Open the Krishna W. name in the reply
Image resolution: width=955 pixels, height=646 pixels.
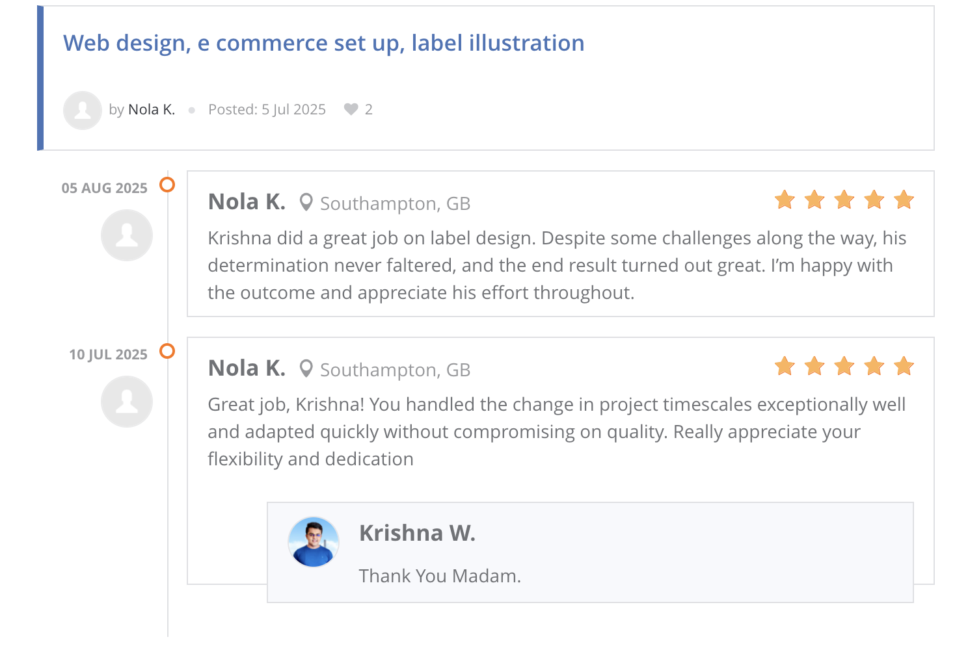click(417, 534)
